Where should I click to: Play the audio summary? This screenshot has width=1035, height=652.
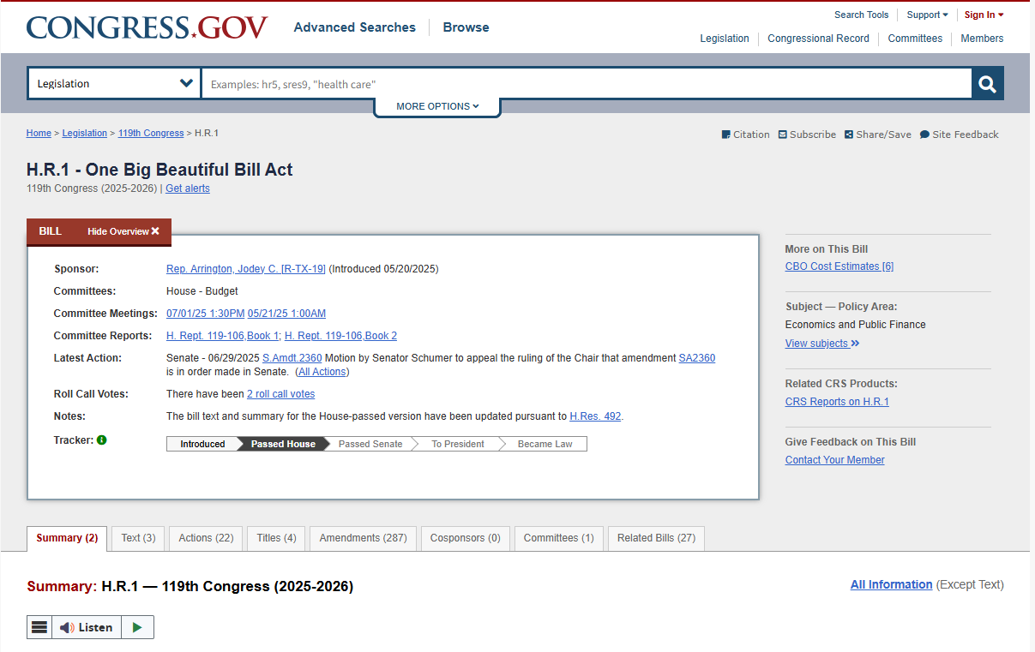[x=137, y=627]
